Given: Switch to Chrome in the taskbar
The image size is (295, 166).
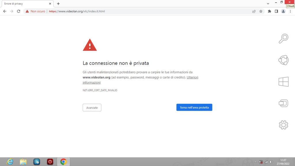Looking at the screenshot, I should coord(63,162).
